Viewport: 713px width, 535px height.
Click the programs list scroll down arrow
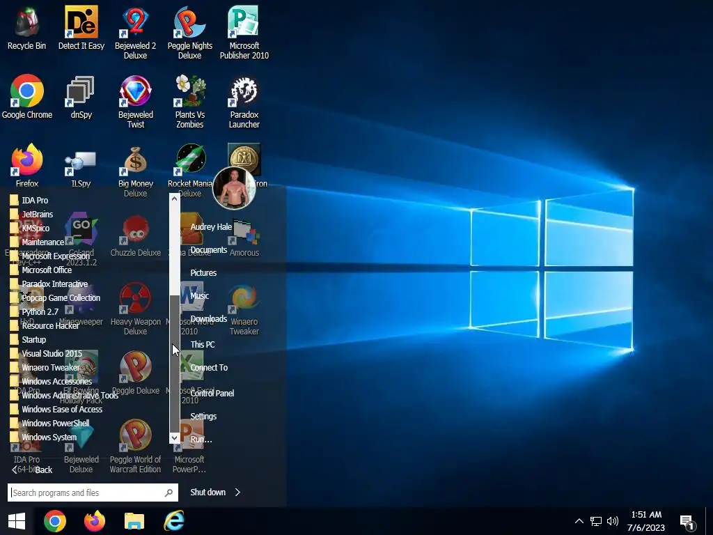coord(174,437)
